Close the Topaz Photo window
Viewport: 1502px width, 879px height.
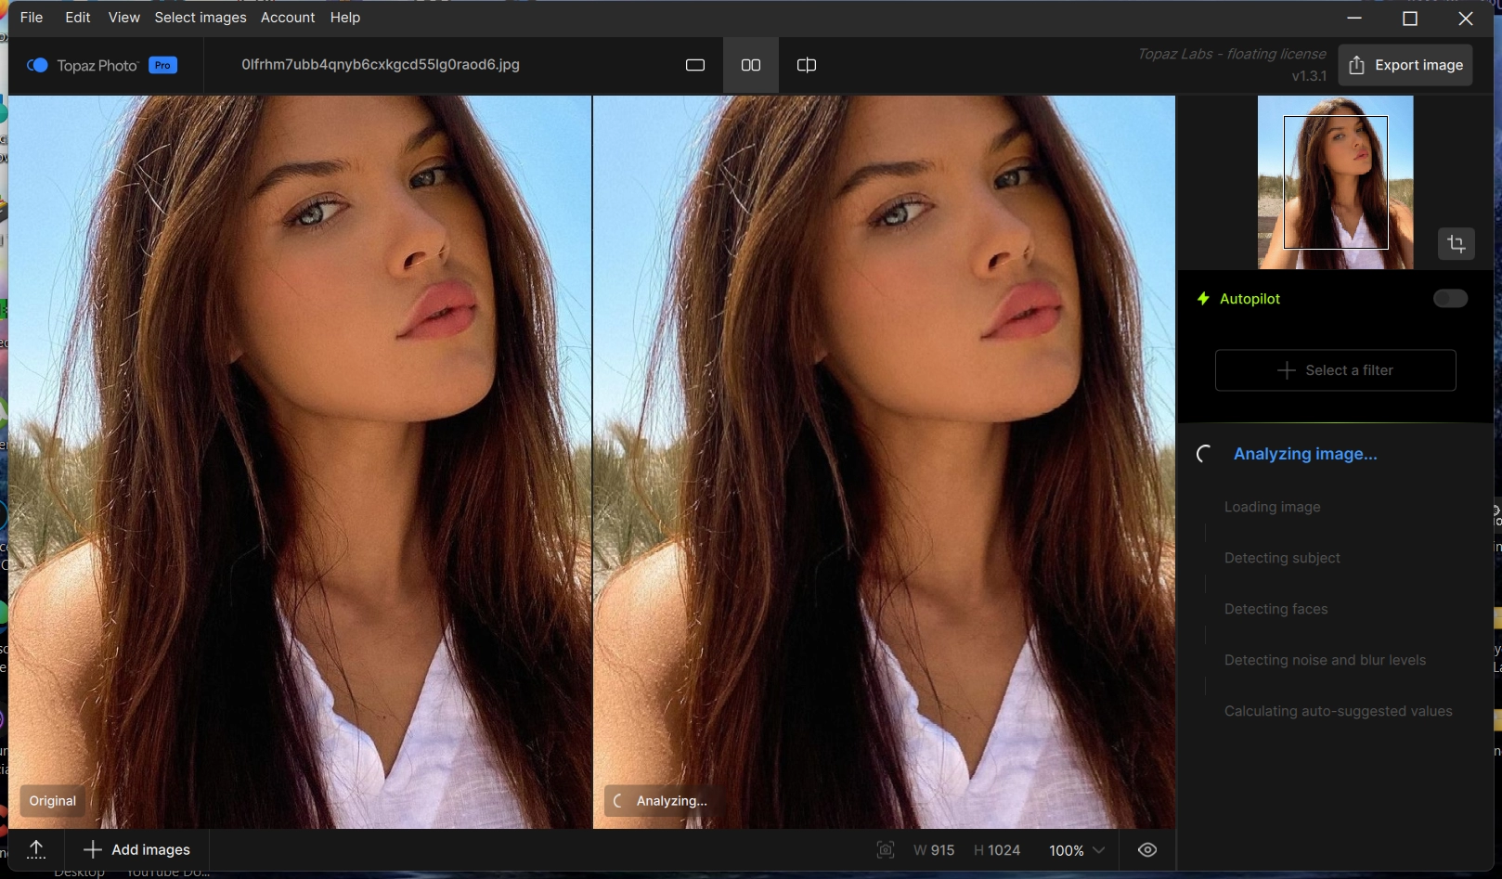point(1466,19)
